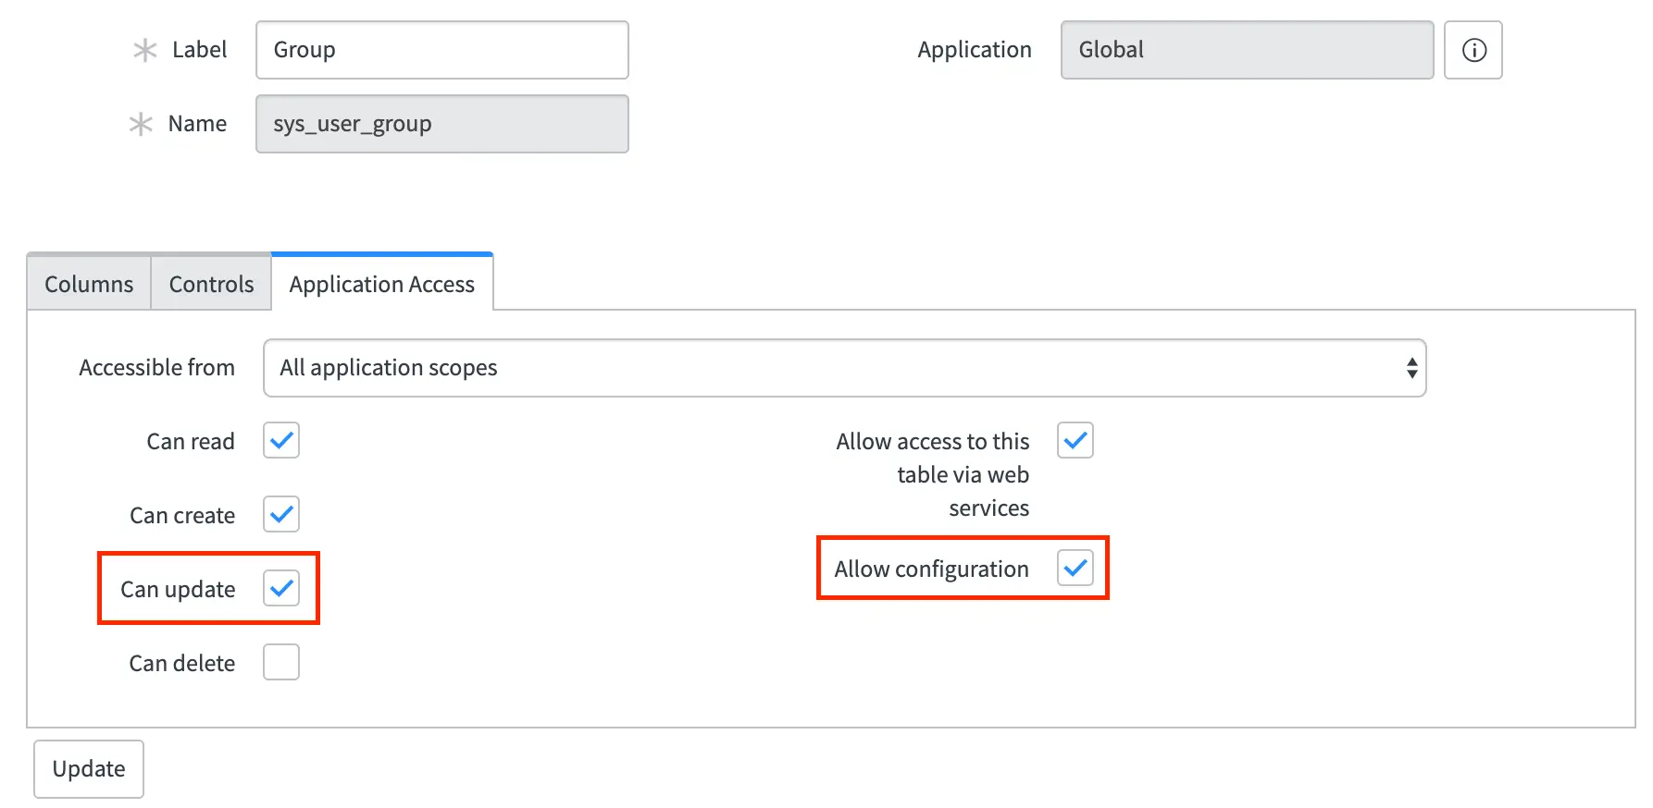1653x808 pixels.
Task: Click the Accessible from dropdown arrows
Action: coord(1411,368)
